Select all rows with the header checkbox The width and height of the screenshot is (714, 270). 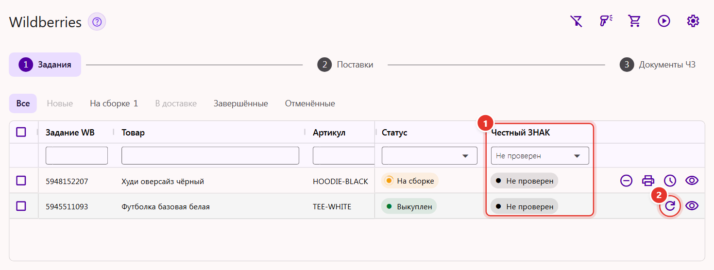click(x=21, y=132)
